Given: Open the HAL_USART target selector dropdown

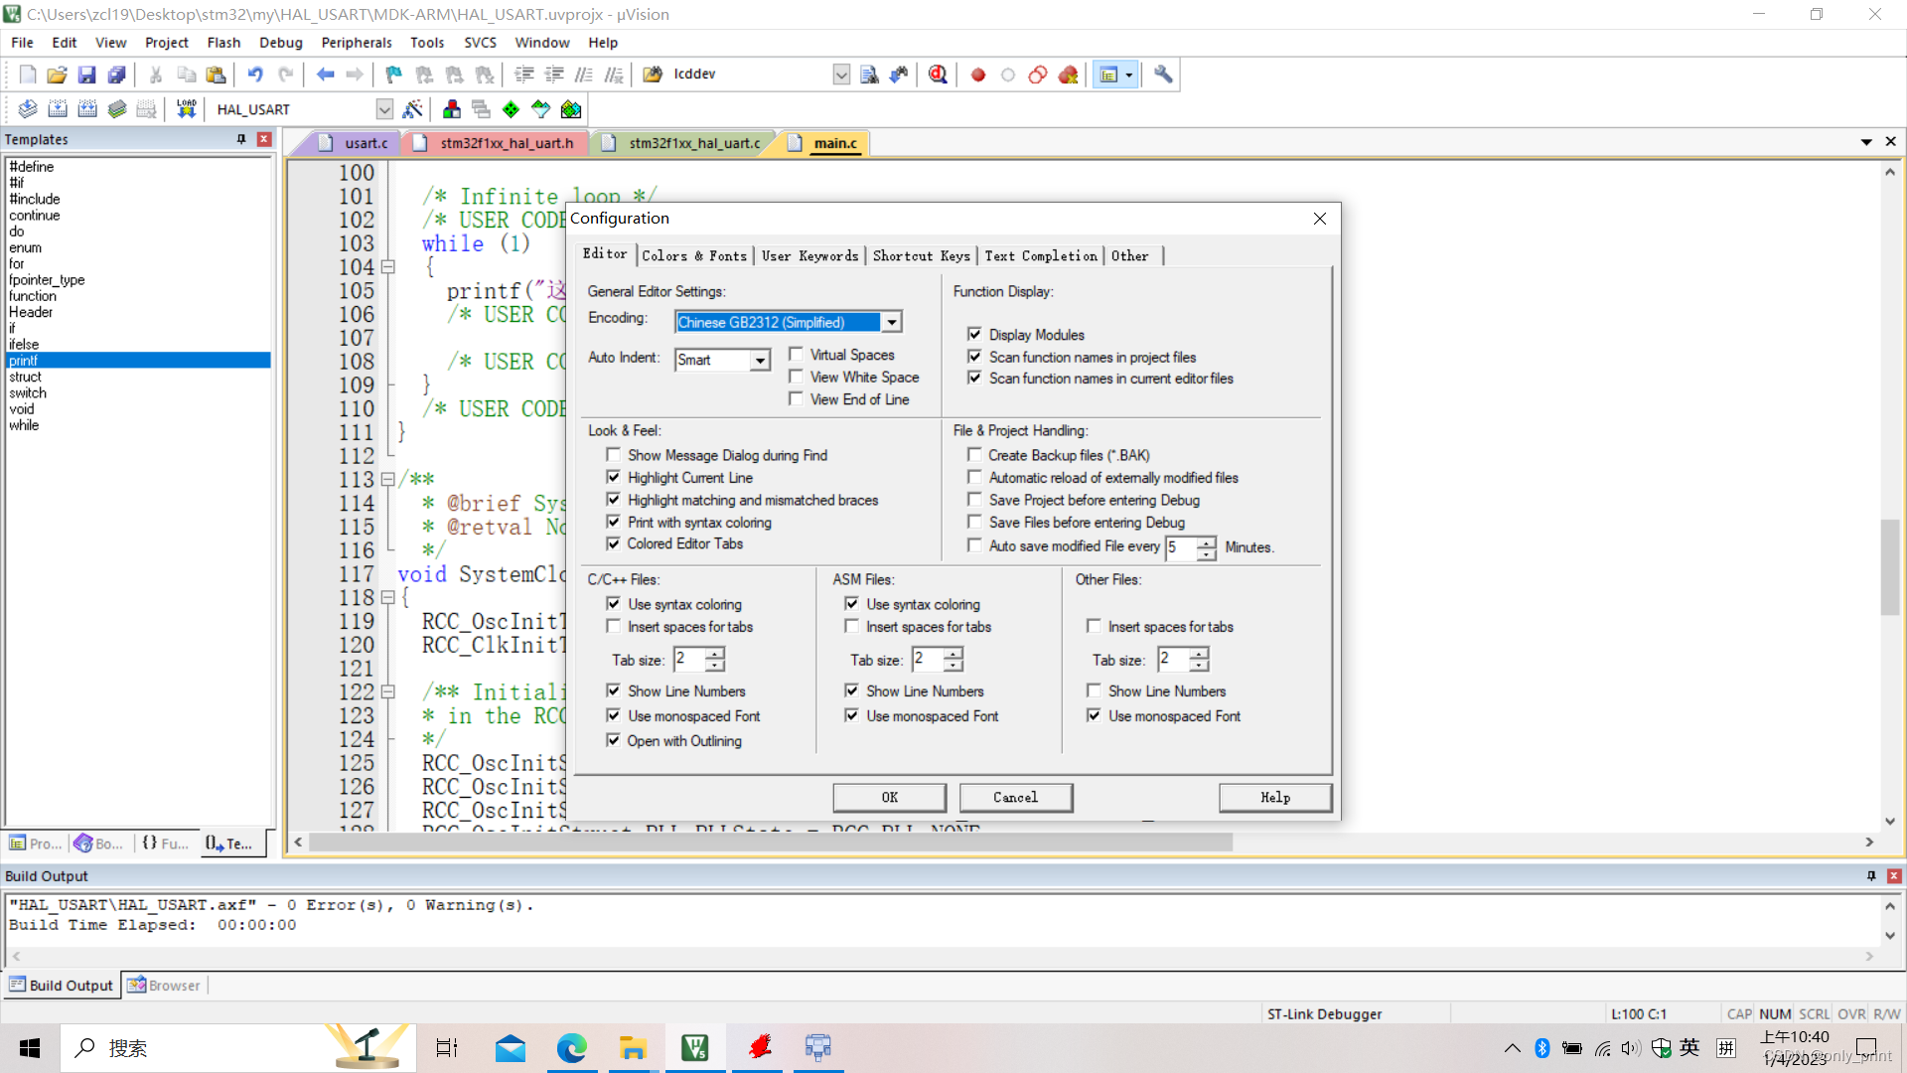Looking at the screenshot, I should click(384, 109).
